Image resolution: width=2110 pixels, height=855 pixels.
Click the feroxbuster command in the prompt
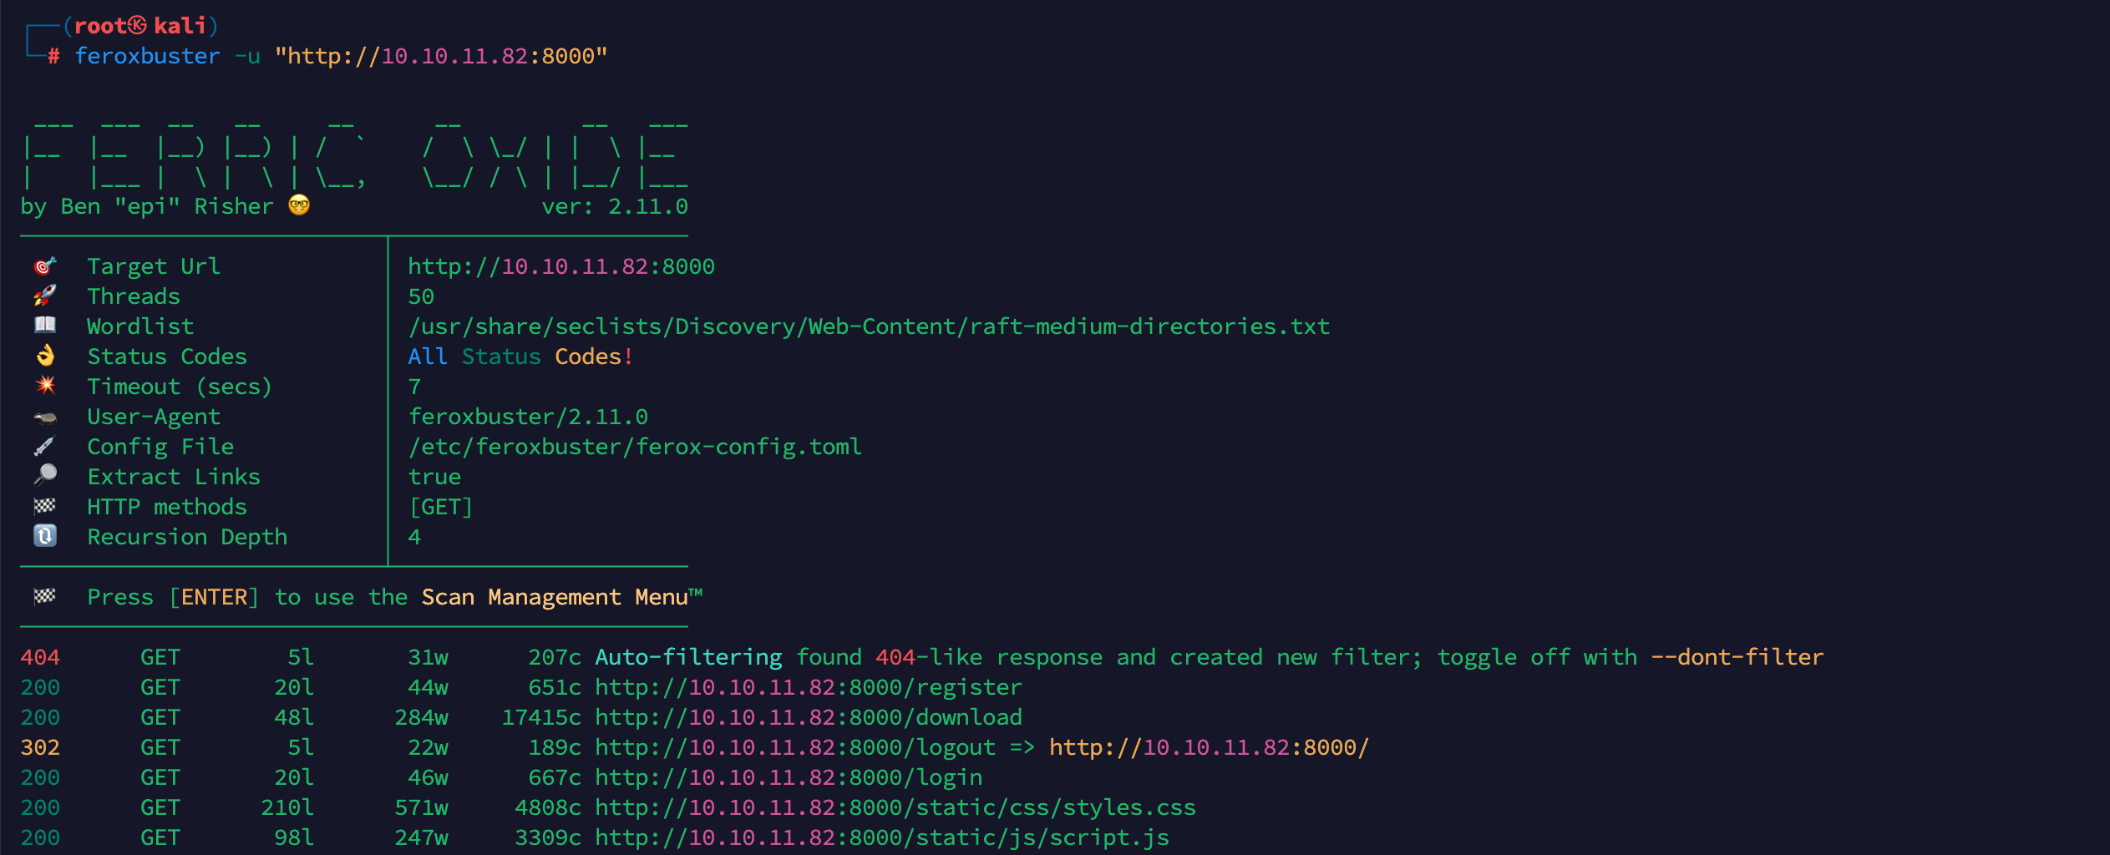click(x=147, y=56)
